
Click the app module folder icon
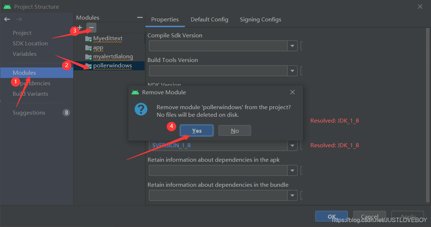point(88,47)
